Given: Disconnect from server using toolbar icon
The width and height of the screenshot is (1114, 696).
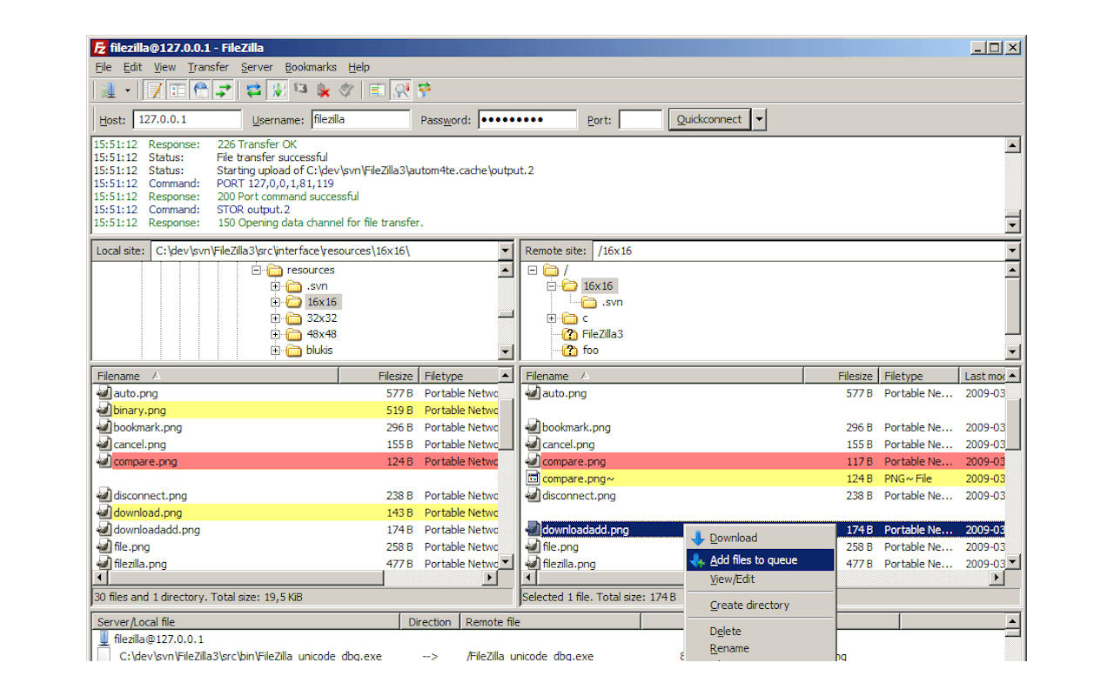Looking at the screenshot, I should (324, 90).
